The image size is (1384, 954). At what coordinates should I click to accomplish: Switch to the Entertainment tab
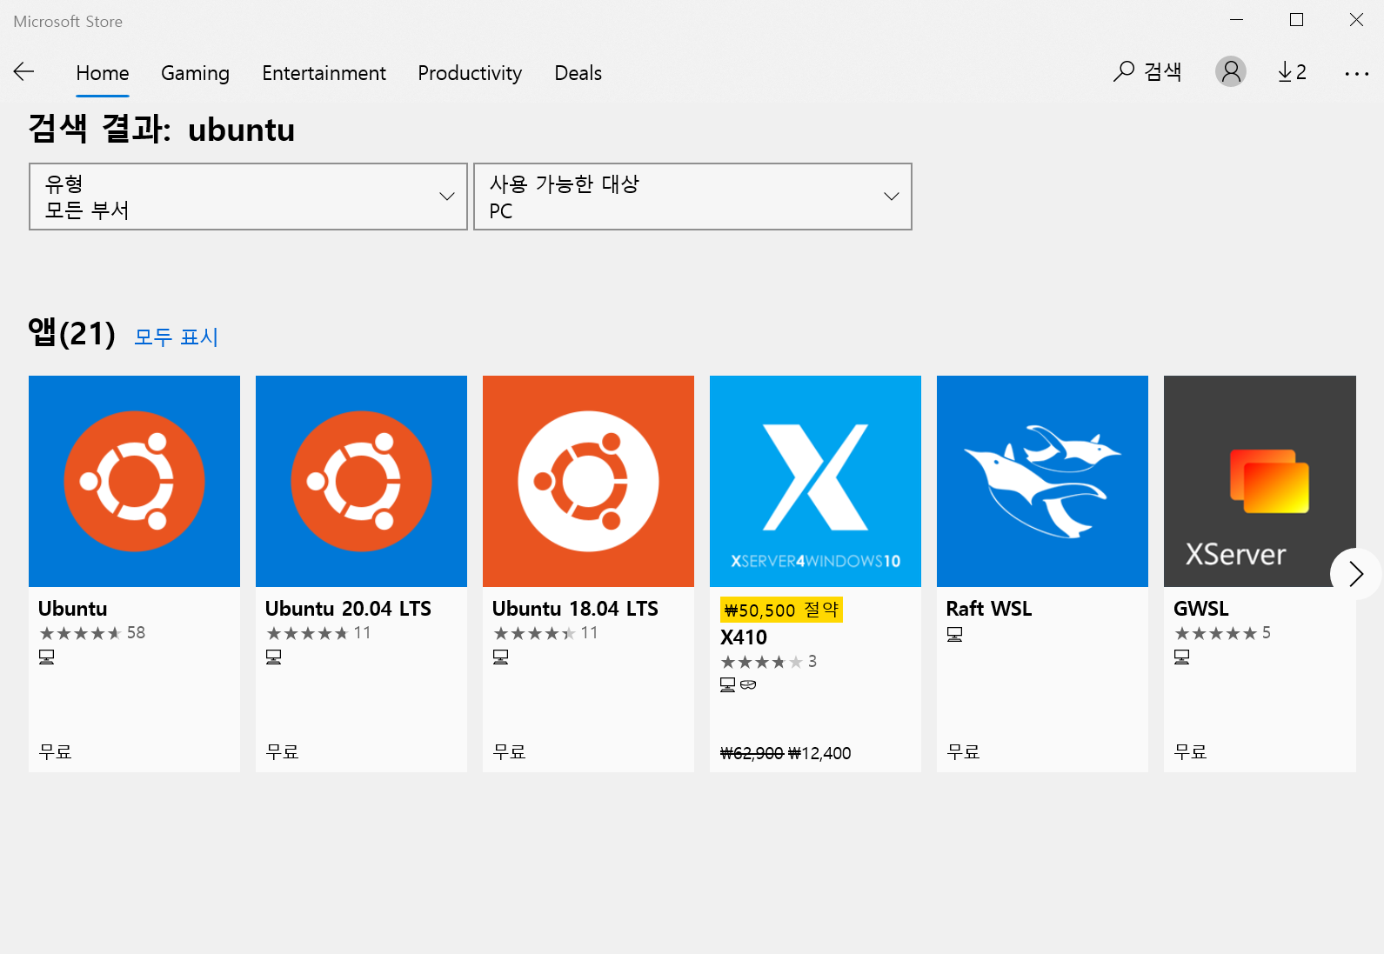pos(324,73)
